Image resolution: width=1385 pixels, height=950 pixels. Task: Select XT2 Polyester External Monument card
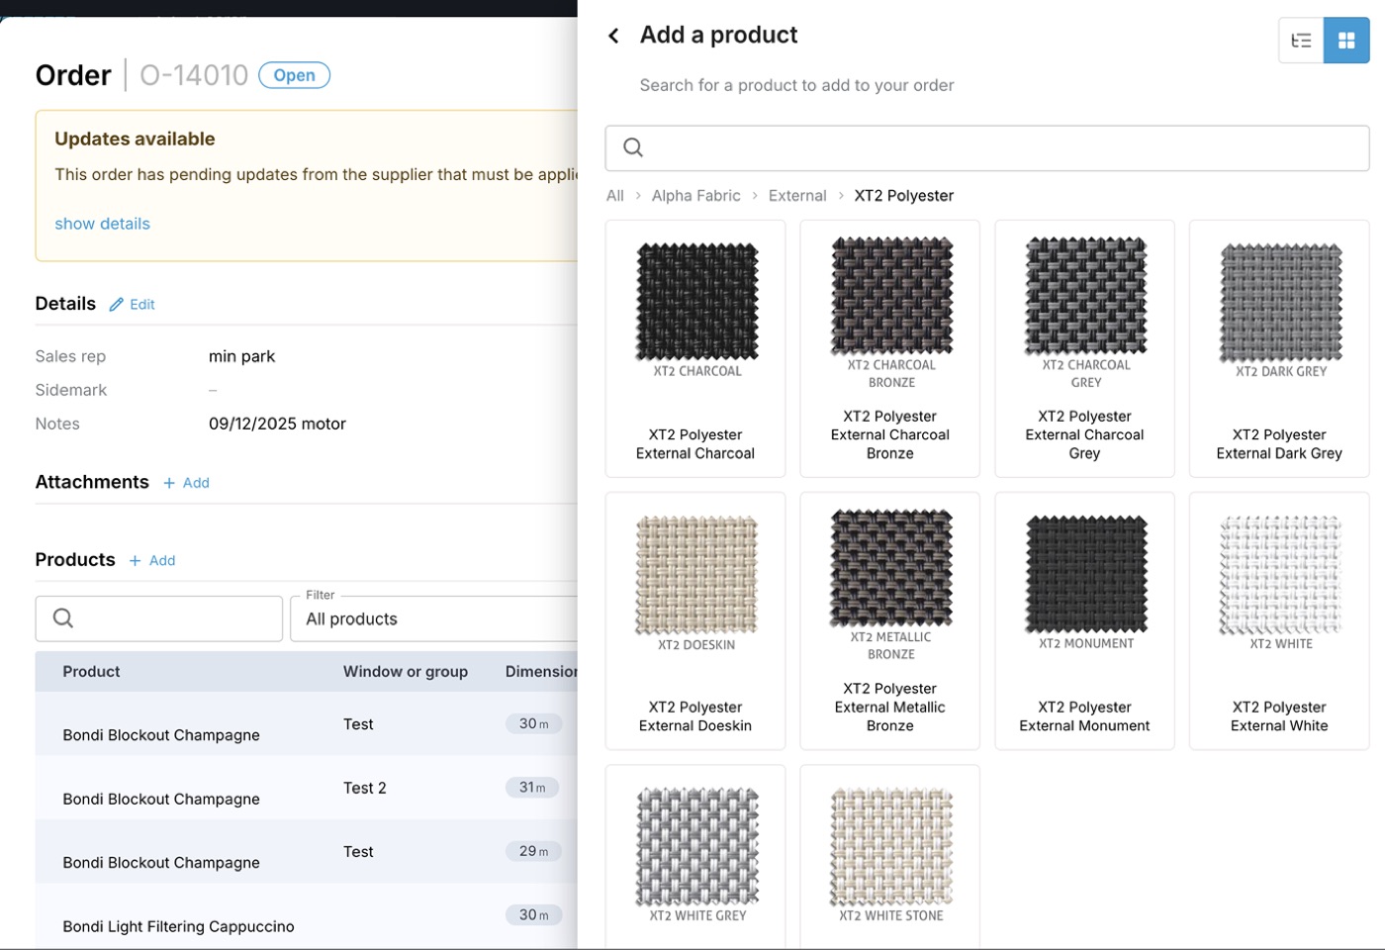coord(1084,620)
